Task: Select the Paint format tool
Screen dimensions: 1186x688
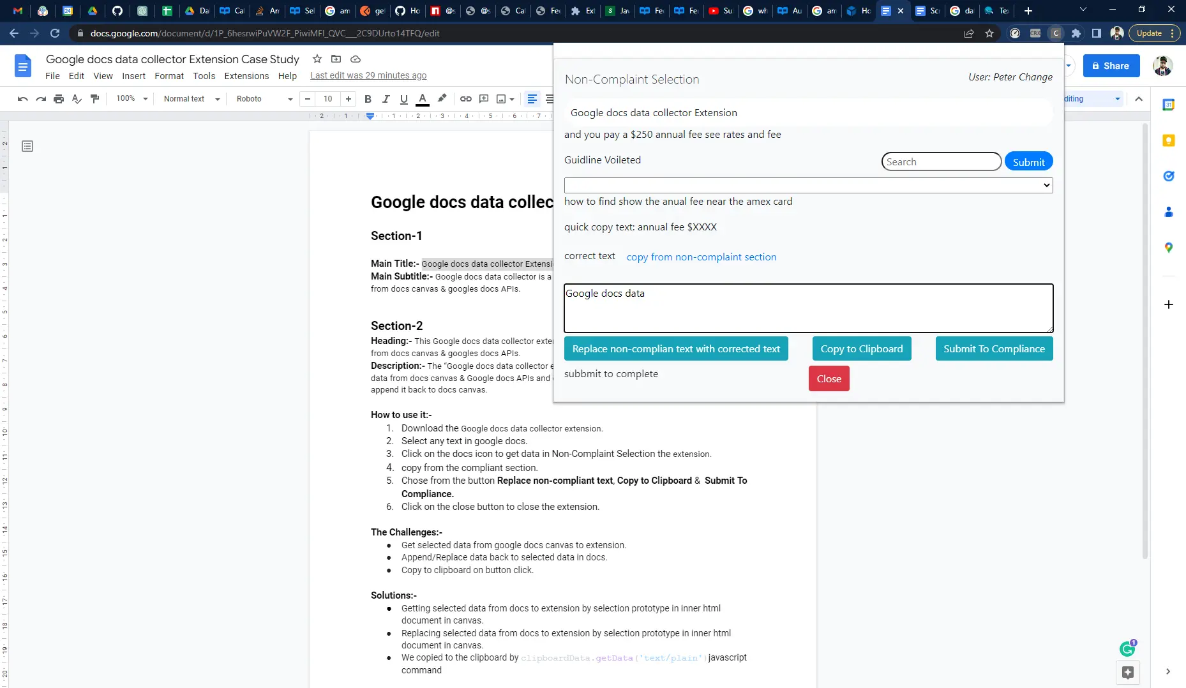Action: pyautogui.click(x=94, y=99)
